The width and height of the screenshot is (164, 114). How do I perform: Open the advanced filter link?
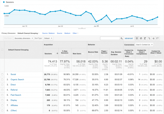129,38
